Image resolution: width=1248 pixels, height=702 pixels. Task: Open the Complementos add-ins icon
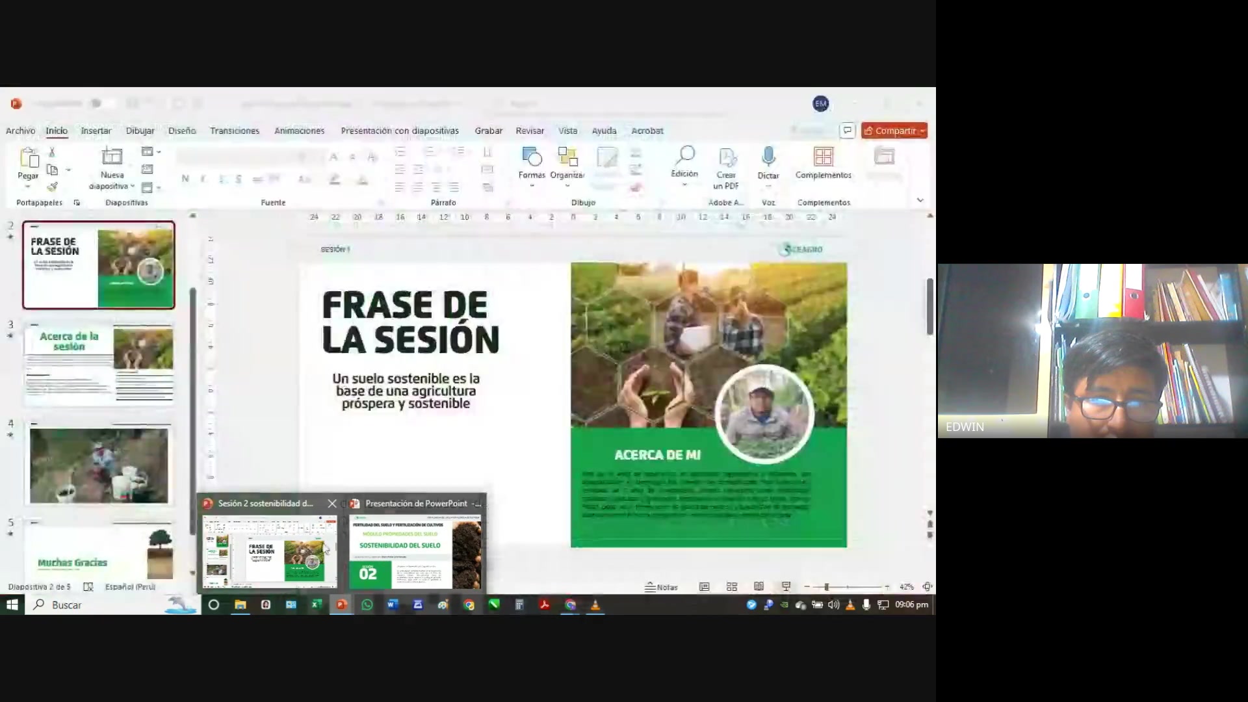pyautogui.click(x=823, y=157)
